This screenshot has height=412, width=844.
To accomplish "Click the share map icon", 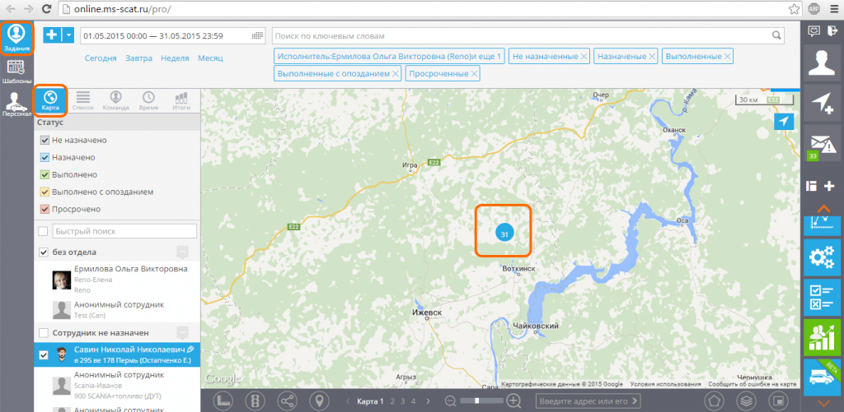I will tap(287, 400).
